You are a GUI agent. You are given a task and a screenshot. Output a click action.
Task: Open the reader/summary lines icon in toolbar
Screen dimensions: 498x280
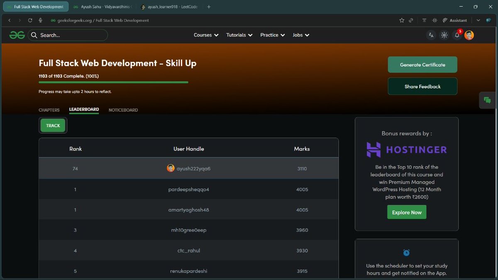424,20
